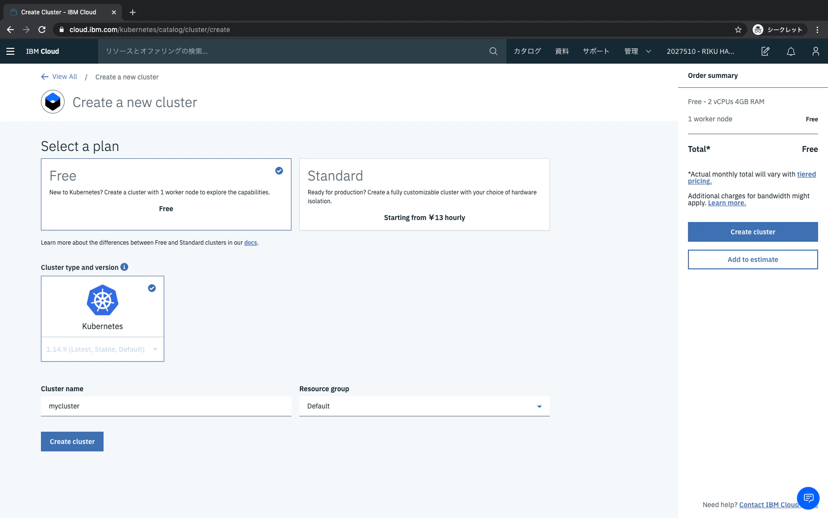Click the IBM Cloud home logo

(x=42, y=51)
